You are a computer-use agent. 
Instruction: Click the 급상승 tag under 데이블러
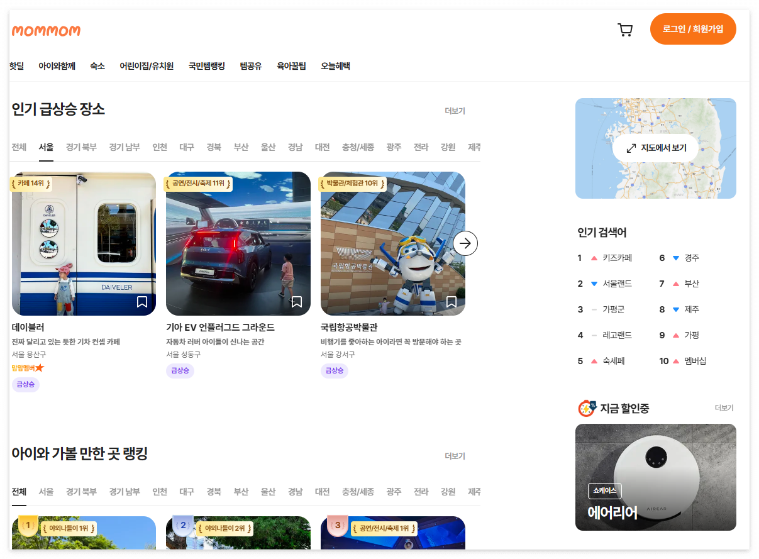(26, 384)
